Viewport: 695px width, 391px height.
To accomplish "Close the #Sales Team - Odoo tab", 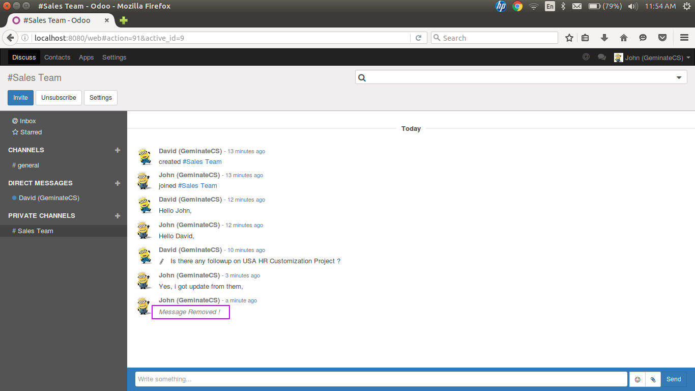I will pyautogui.click(x=107, y=20).
